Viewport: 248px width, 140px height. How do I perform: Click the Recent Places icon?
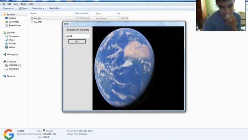7,25
